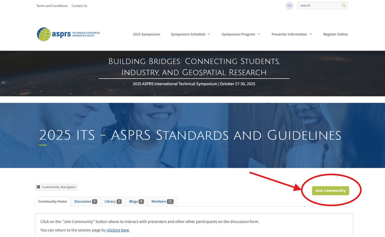Image resolution: width=385 pixels, height=237 pixels.
Task: Open Terms and Conditions
Action: point(52,5)
